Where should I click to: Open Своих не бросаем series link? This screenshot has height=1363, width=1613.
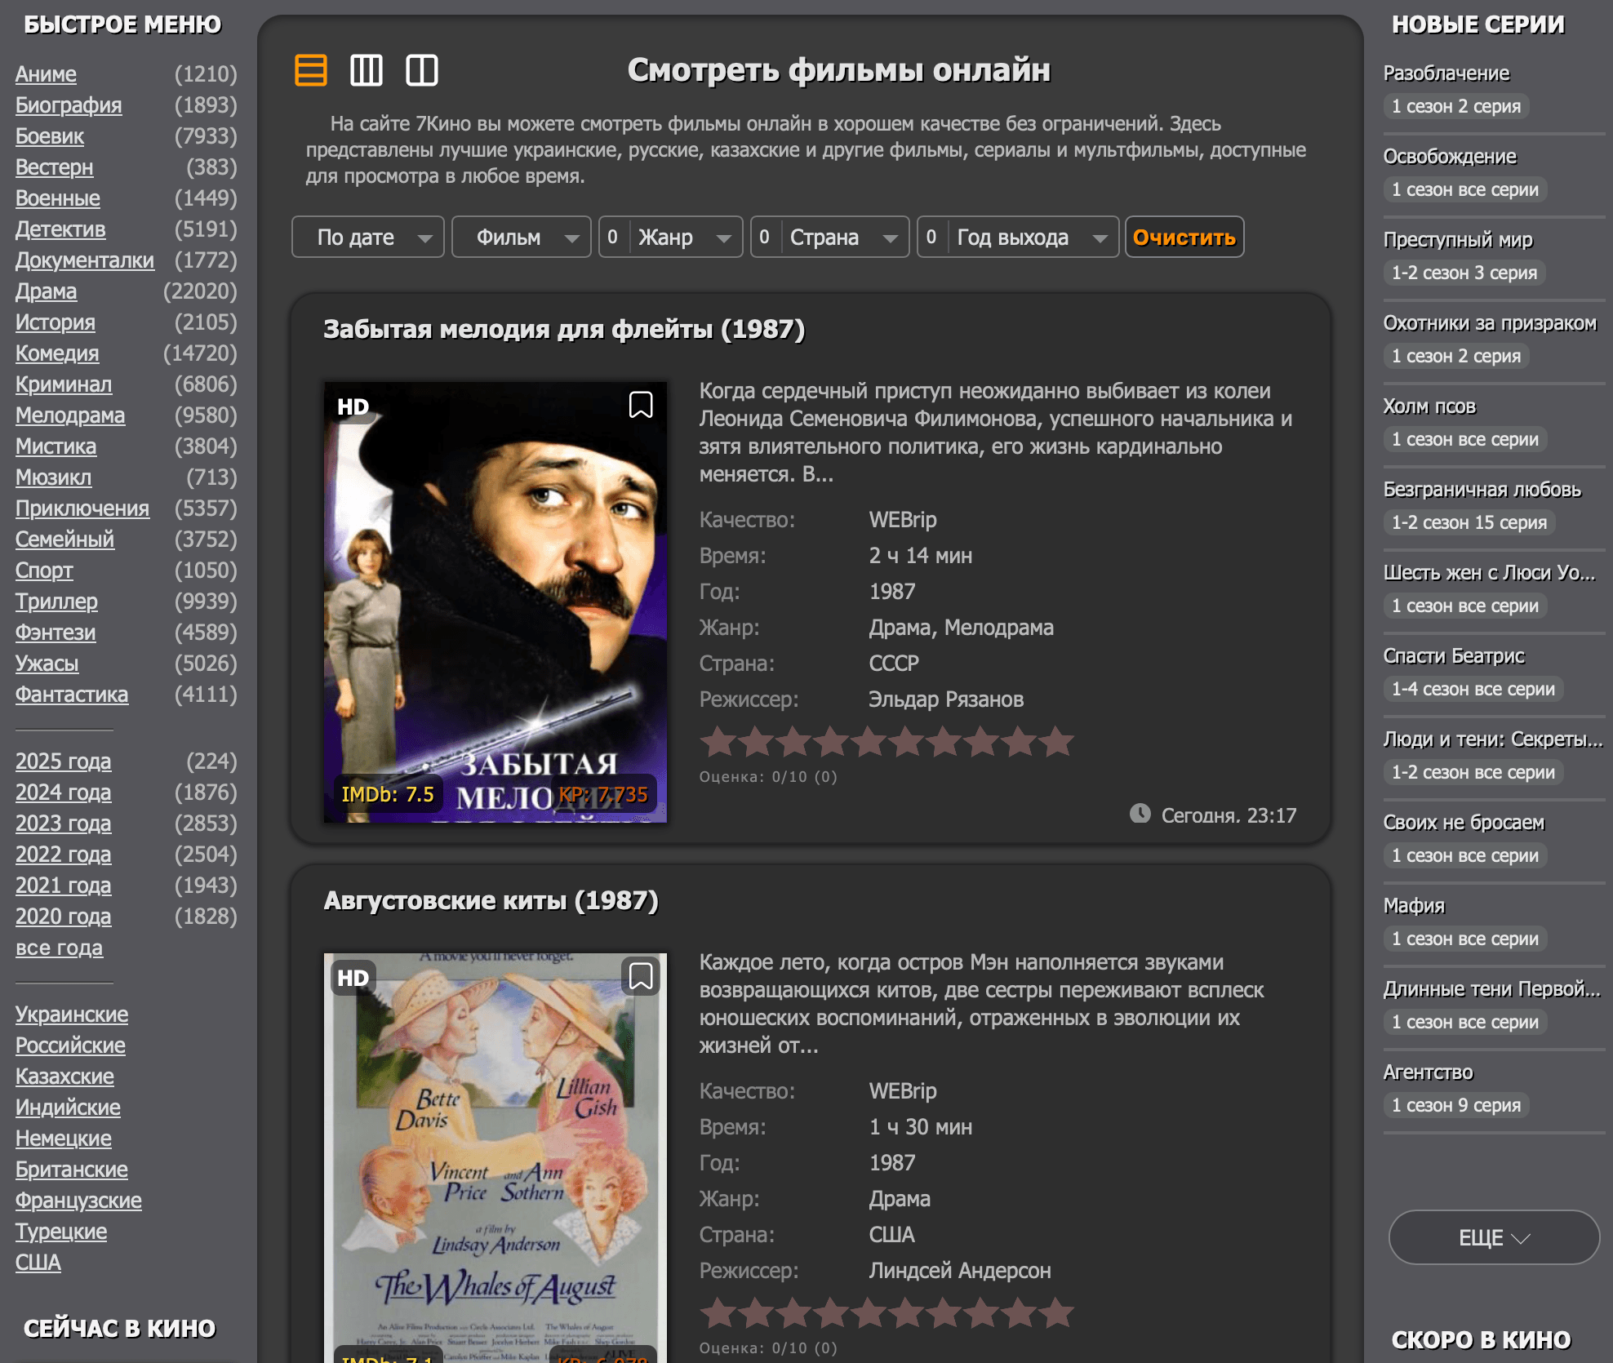(x=1464, y=823)
